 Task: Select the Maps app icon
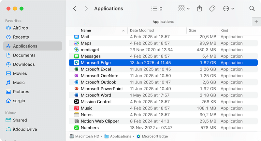click(76, 43)
